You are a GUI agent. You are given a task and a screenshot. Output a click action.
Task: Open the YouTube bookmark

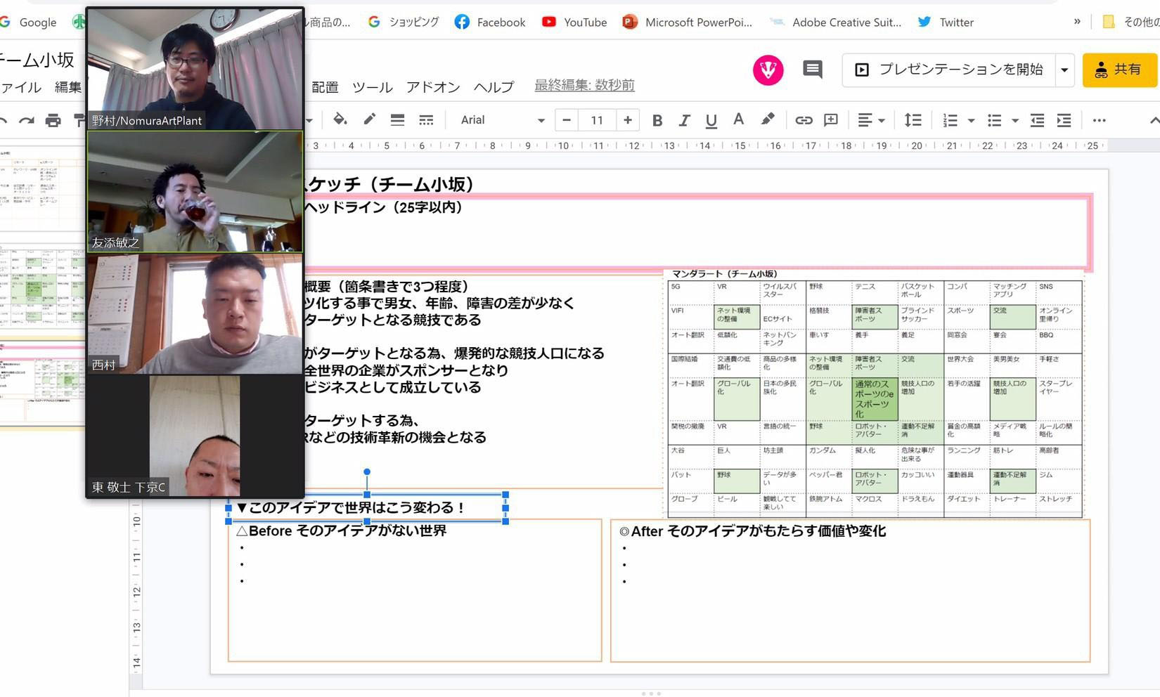pos(574,22)
